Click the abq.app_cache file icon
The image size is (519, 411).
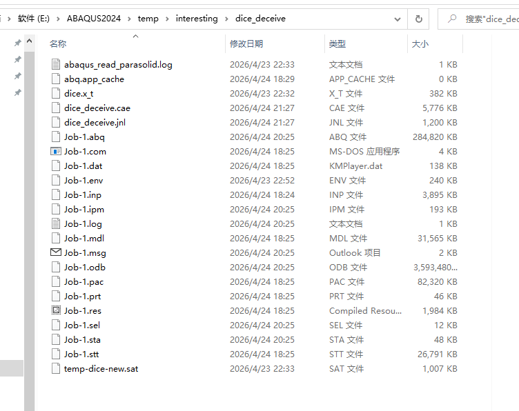(56, 79)
